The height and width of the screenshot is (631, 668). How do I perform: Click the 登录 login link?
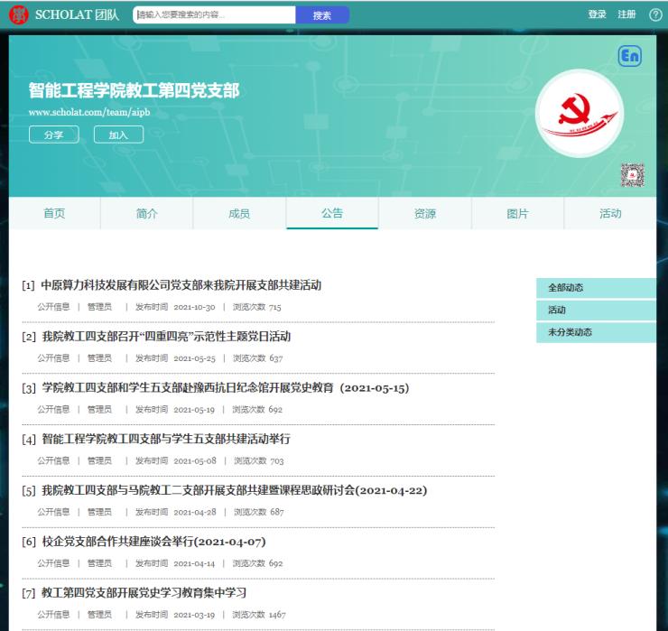click(x=597, y=14)
